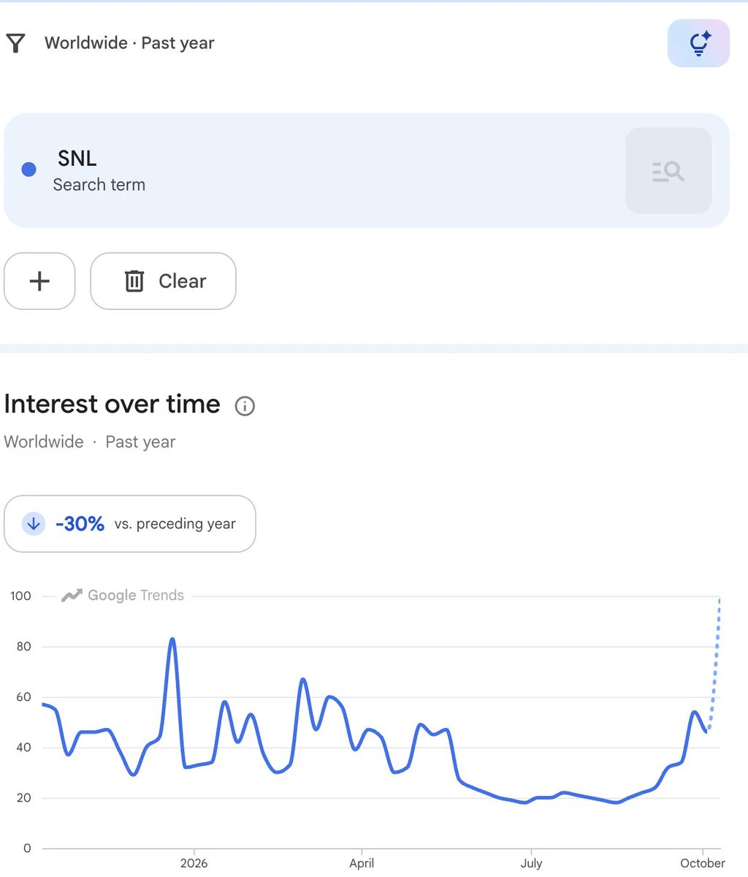
Task: Select the blue dot for SNL term
Action: coord(29,170)
